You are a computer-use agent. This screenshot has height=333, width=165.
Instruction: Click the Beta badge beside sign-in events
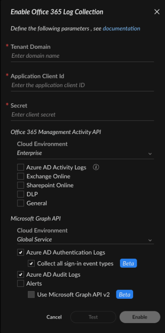point(129,264)
